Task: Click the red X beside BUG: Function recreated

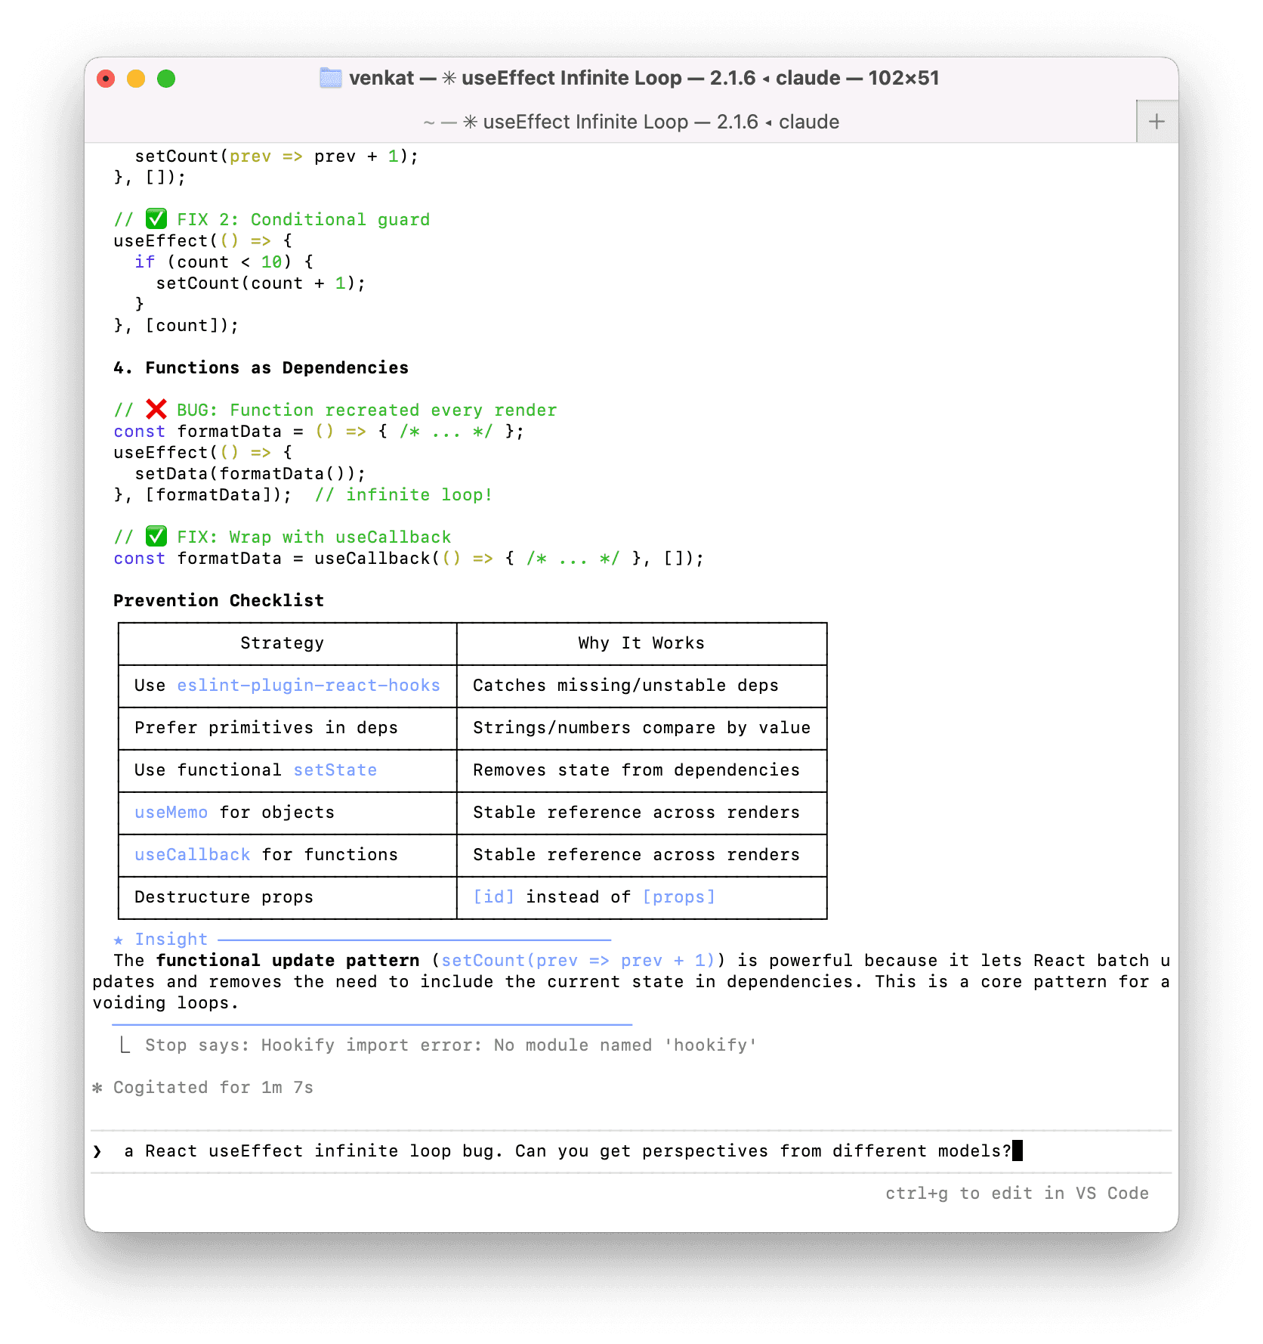Action: click(156, 409)
